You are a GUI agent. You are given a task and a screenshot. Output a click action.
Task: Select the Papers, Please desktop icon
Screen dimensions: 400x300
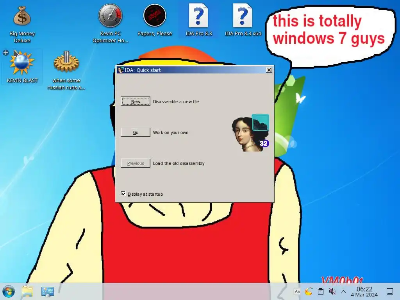click(x=155, y=20)
